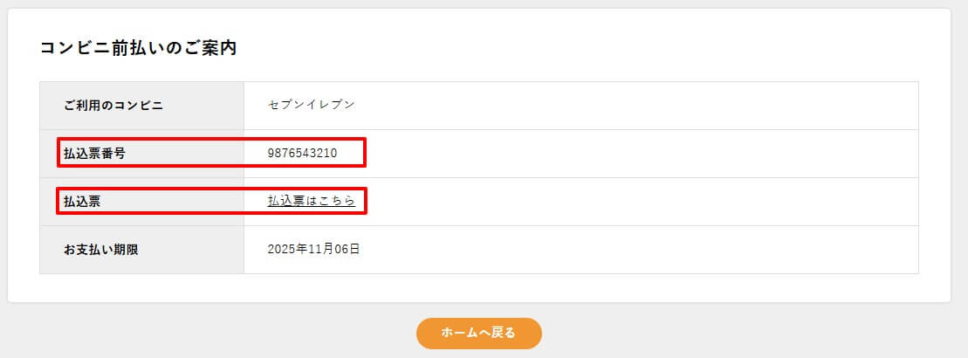968x358 pixels.
Task: Click the payment slip number 9876543210
Action: (302, 154)
